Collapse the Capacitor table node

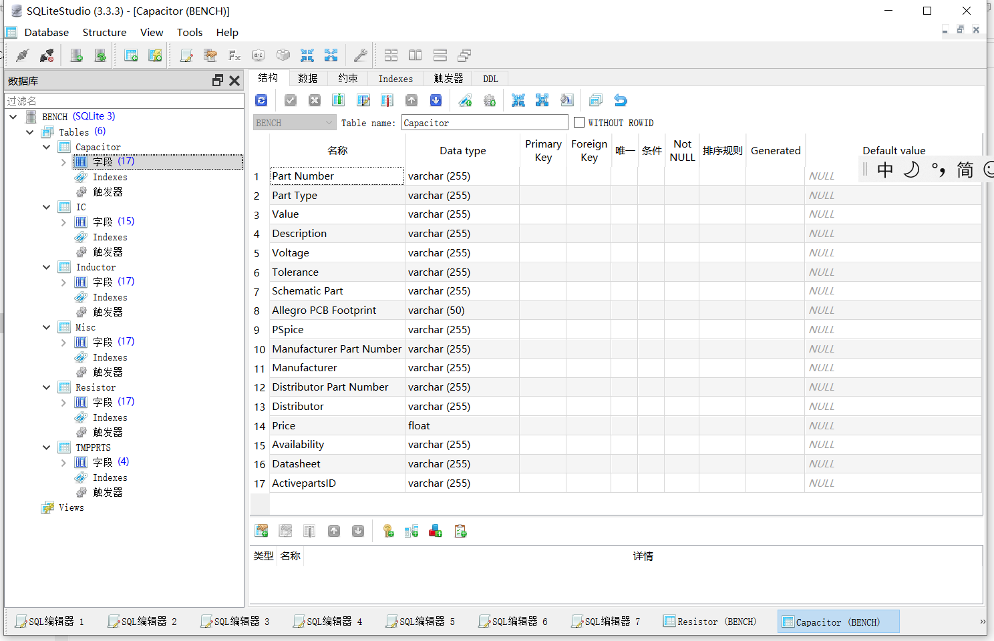pos(47,147)
